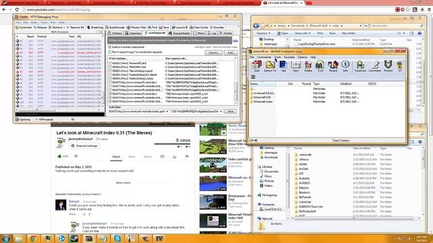
Task: Open the All Processes filter in Fiddler
Action: tap(44, 119)
